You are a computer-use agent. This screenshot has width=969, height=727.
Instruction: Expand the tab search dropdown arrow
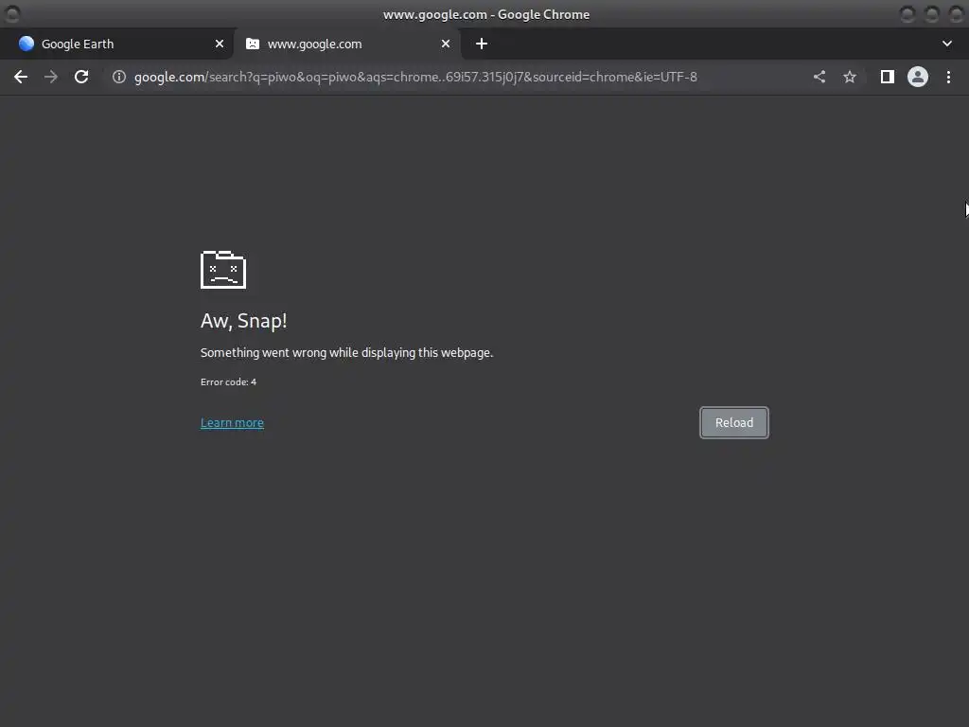coord(946,44)
